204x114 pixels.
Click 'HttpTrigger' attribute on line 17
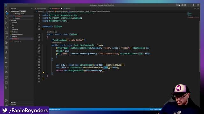pos(63,48)
